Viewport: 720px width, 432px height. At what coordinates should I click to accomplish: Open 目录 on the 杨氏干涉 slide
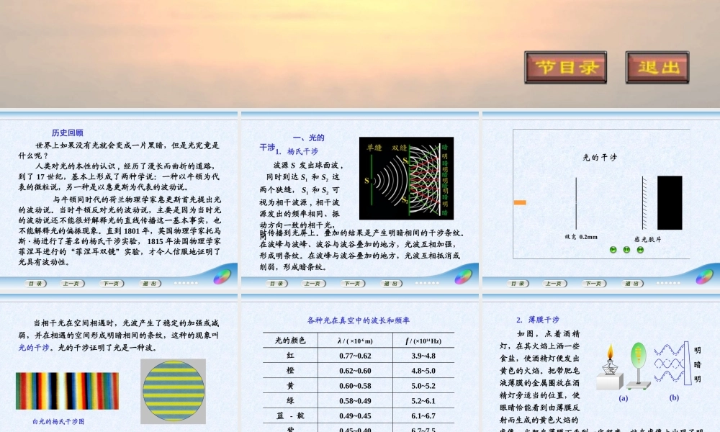pos(276,283)
